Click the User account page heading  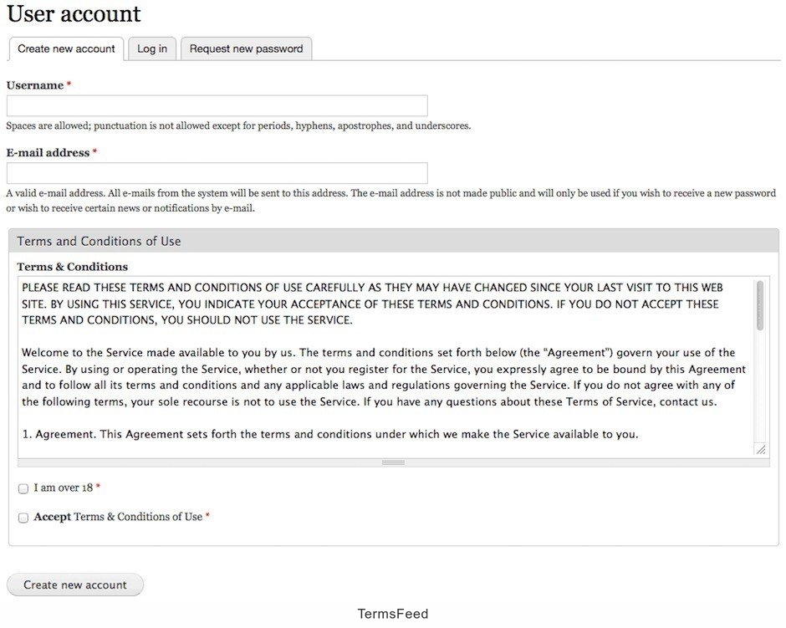[74, 13]
